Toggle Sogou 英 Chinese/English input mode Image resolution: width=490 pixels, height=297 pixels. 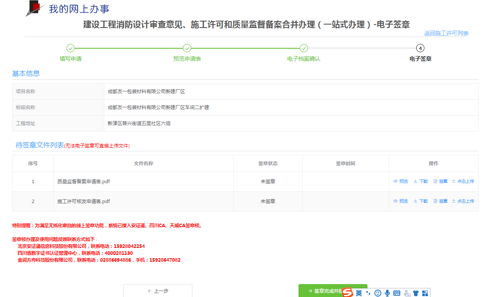click(x=359, y=293)
